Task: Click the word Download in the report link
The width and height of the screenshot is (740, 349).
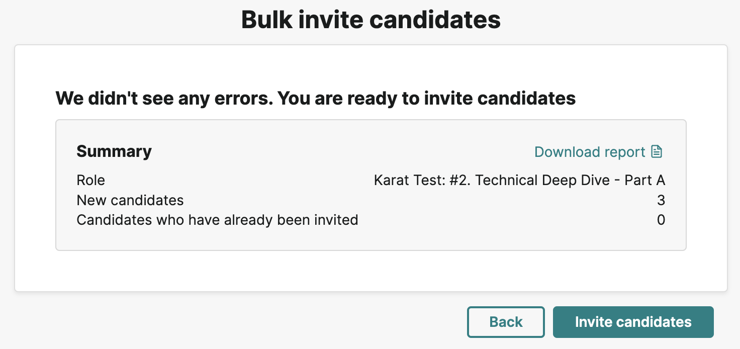Action: click(x=567, y=152)
